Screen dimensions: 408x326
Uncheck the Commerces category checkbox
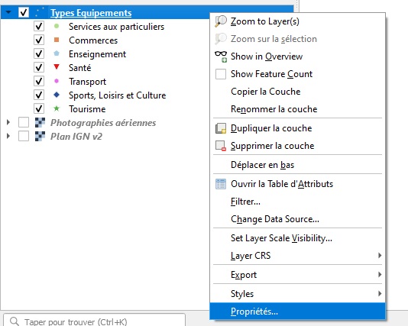pyautogui.click(x=39, y=40)
